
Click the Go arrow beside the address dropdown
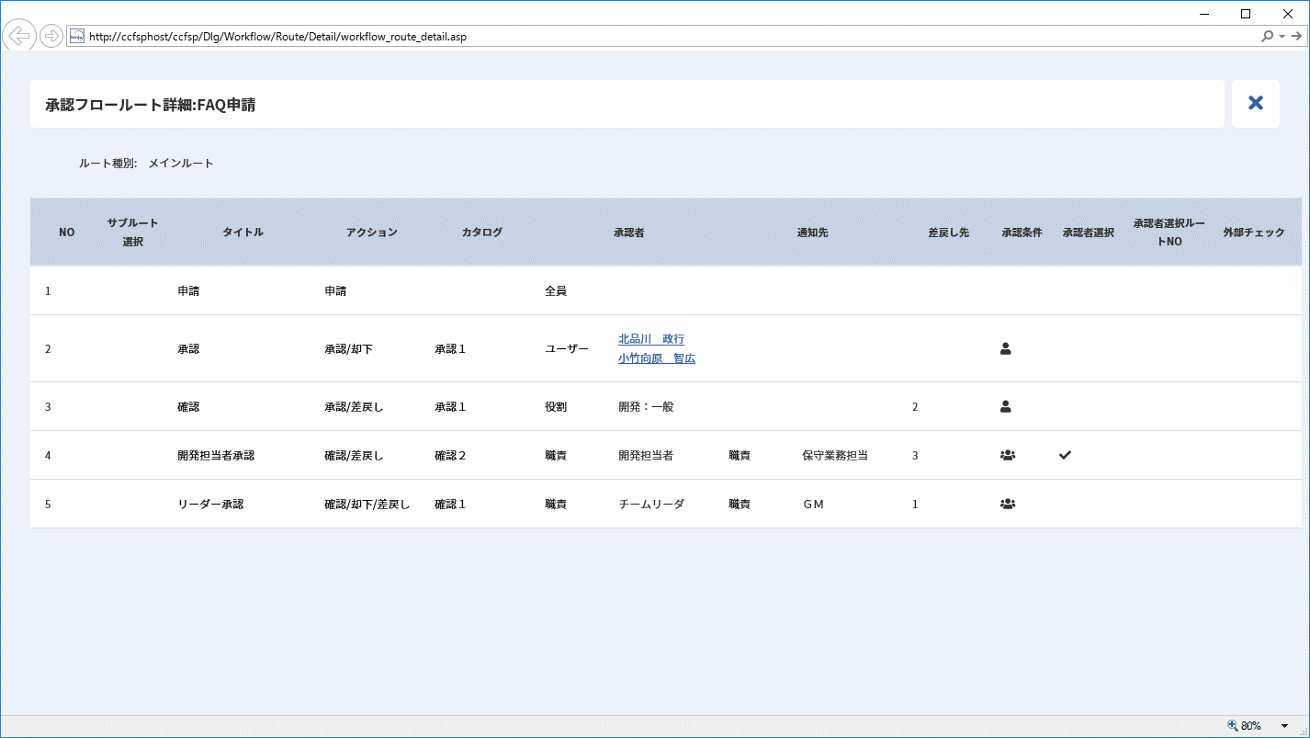click(1296, 37)
